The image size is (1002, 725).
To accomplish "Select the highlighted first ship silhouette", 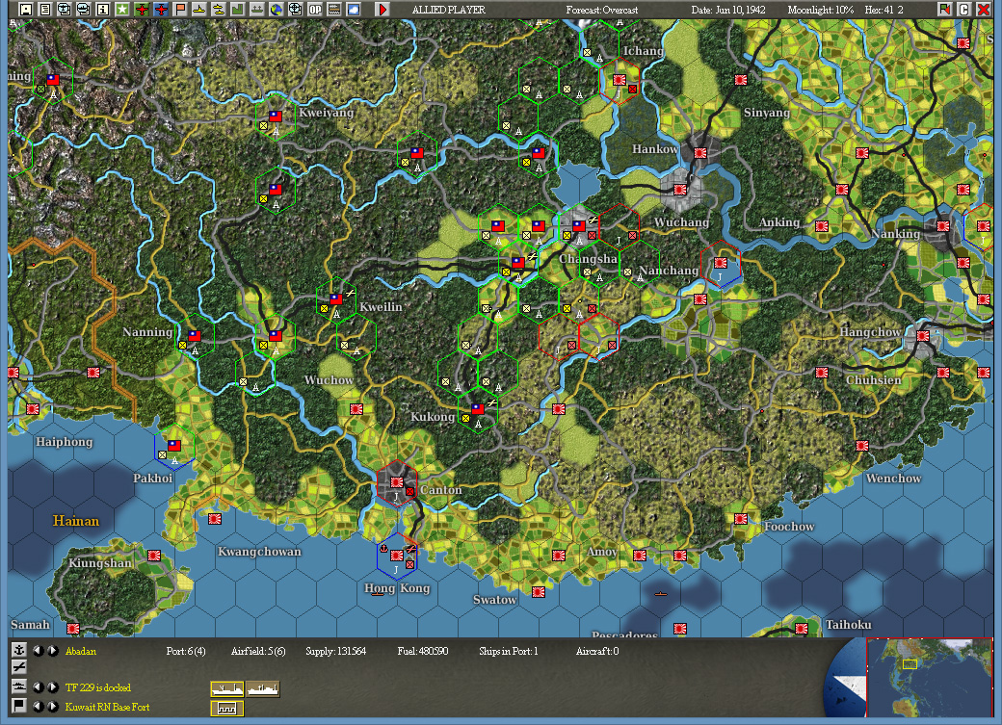I will [227, 689].
